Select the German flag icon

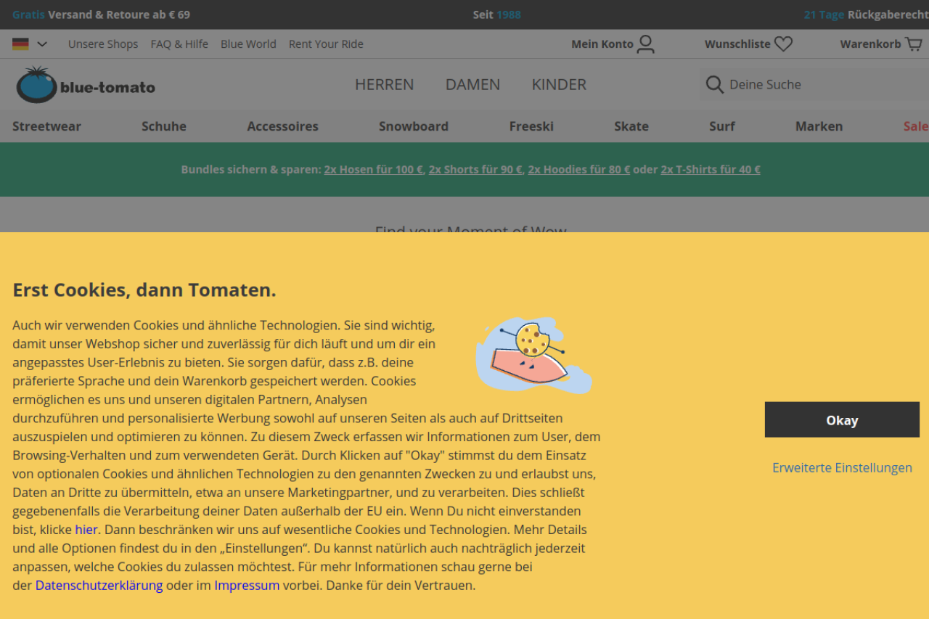coord(20,44)
